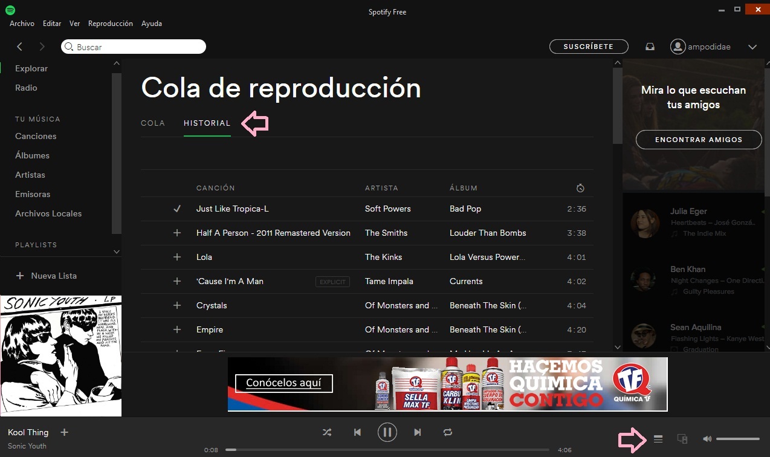Open Ben Khan's friend avatar
770x457 pixels.
[x=644, y=280]
